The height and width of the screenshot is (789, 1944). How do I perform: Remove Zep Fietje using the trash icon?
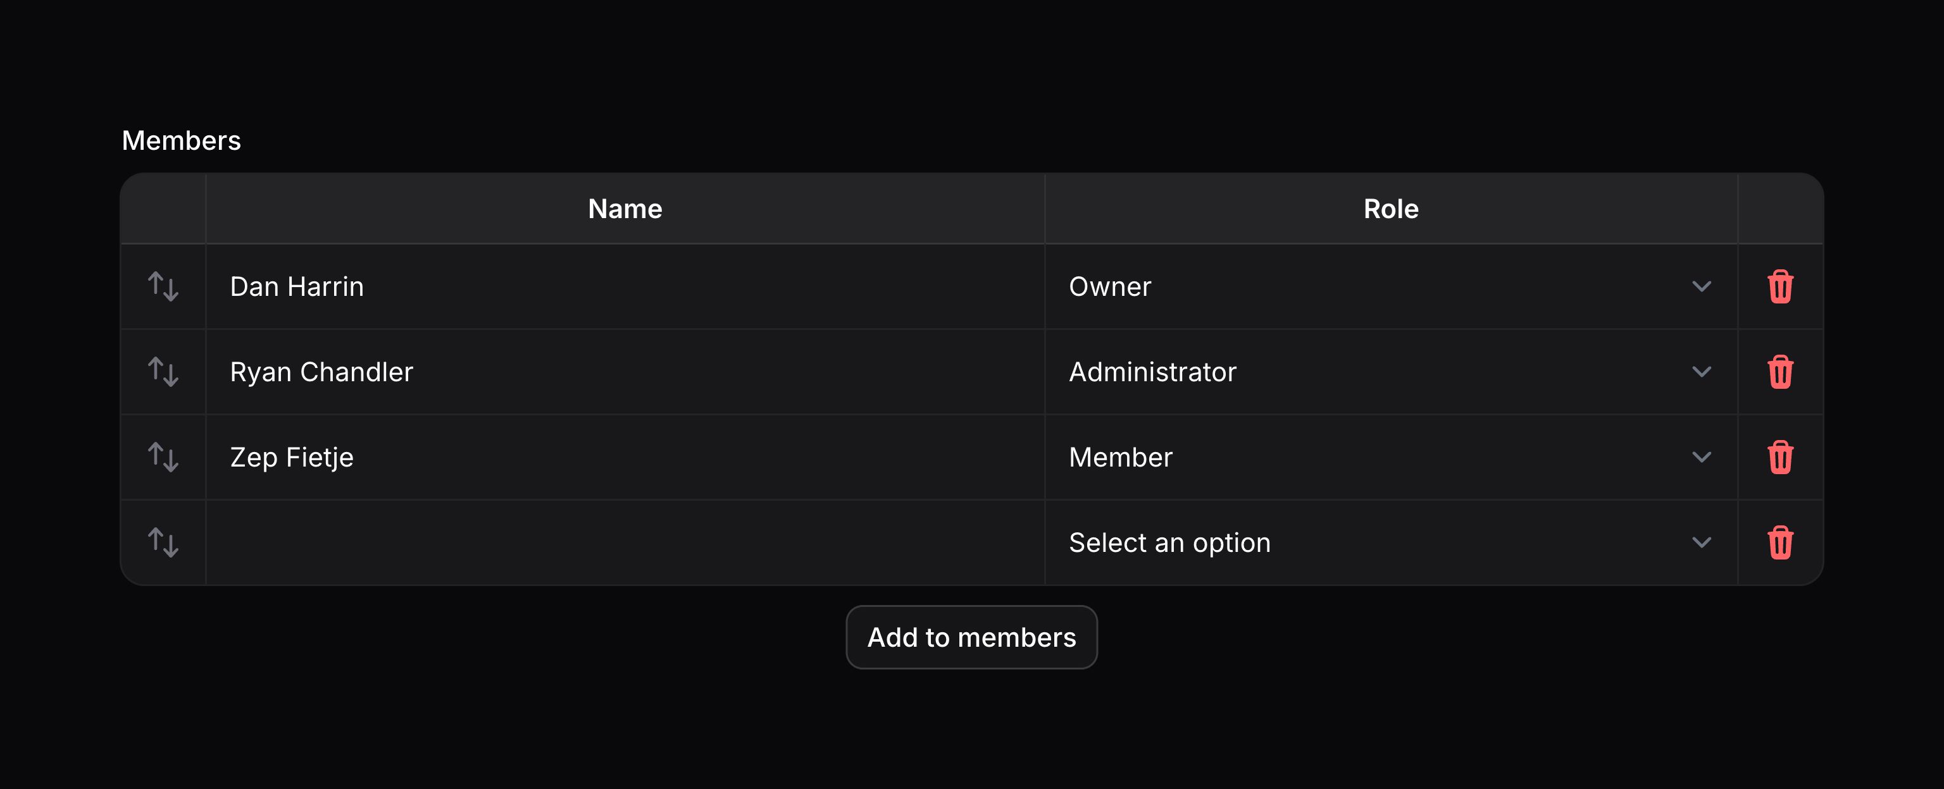[1779, 457]
